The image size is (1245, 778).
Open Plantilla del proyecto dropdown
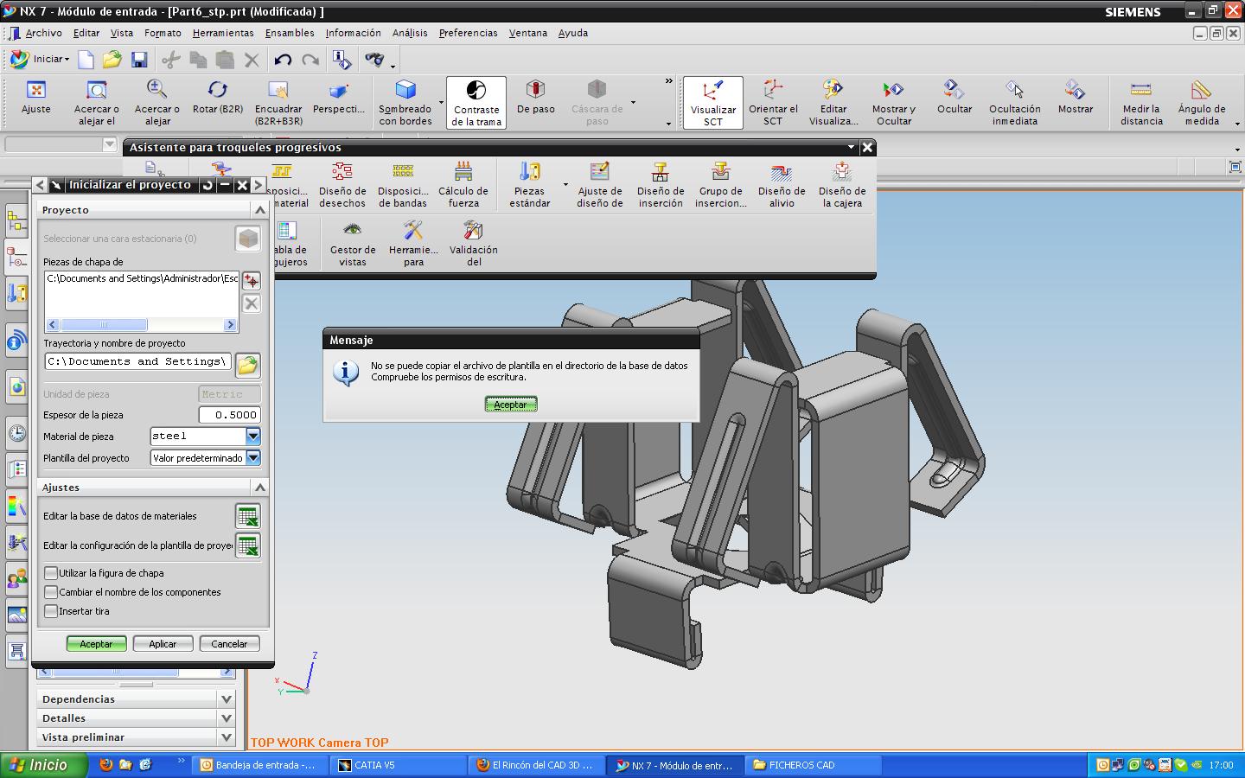[253, 458]
